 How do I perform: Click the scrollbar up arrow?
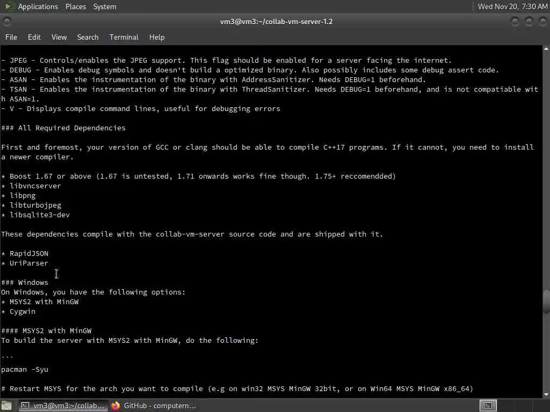click(546, 49)
